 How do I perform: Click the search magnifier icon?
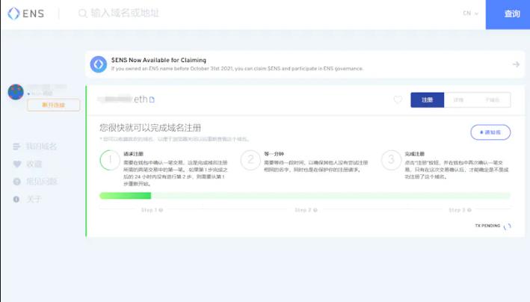[x=82, y=13]
